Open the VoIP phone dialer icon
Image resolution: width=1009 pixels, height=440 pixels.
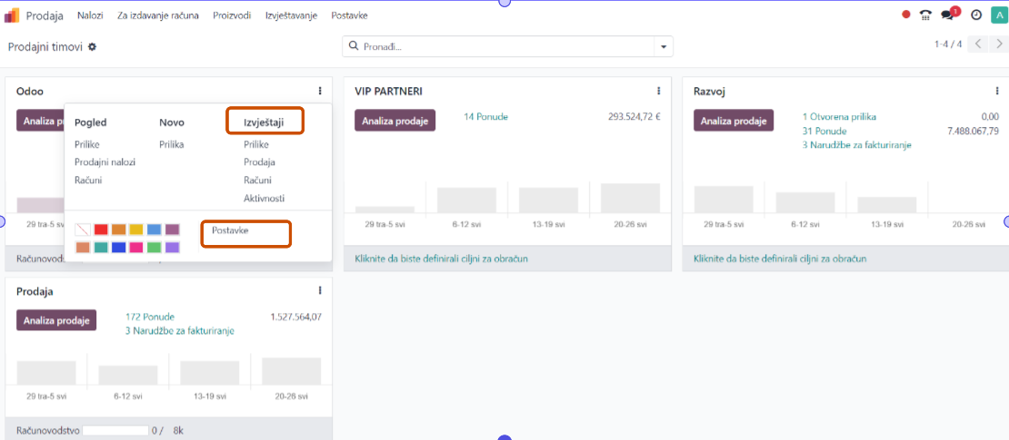click(x=926, y=15)
